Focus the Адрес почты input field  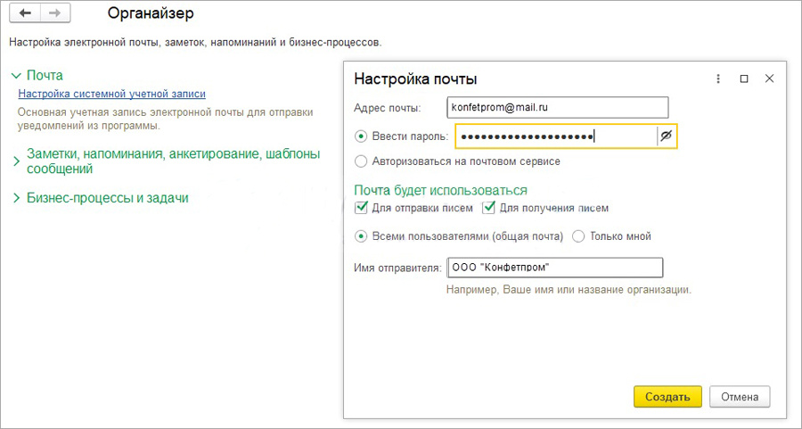click(558, 108)
